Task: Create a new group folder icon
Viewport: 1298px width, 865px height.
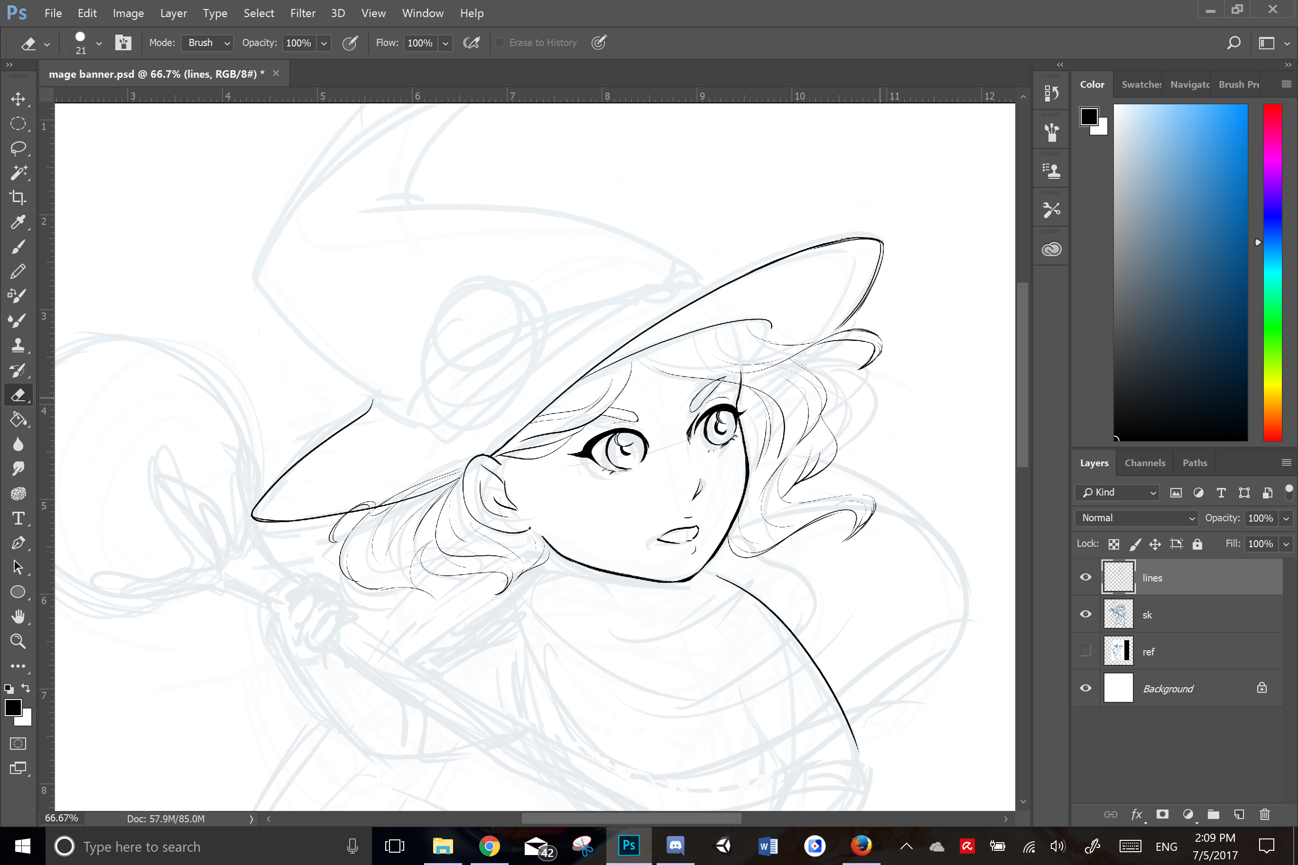Action: pyautogui.click(x=1214, y=814)
